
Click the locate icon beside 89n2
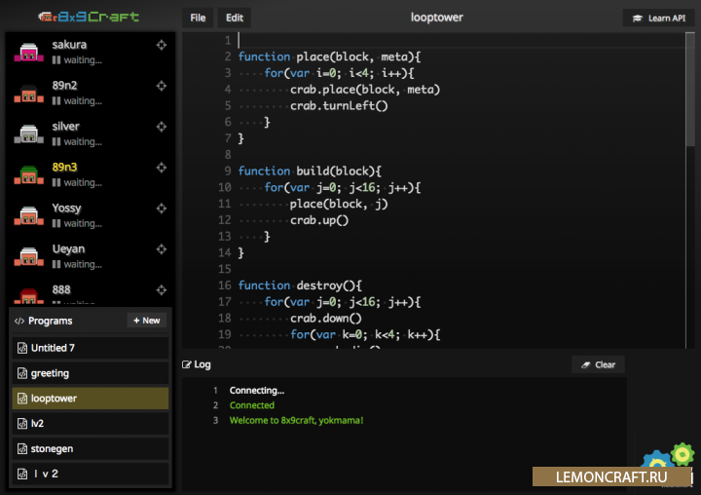(x=162, y=86)
